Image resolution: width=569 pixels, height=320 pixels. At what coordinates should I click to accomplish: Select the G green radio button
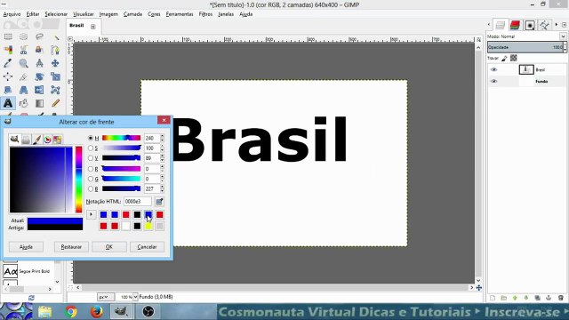91,179
